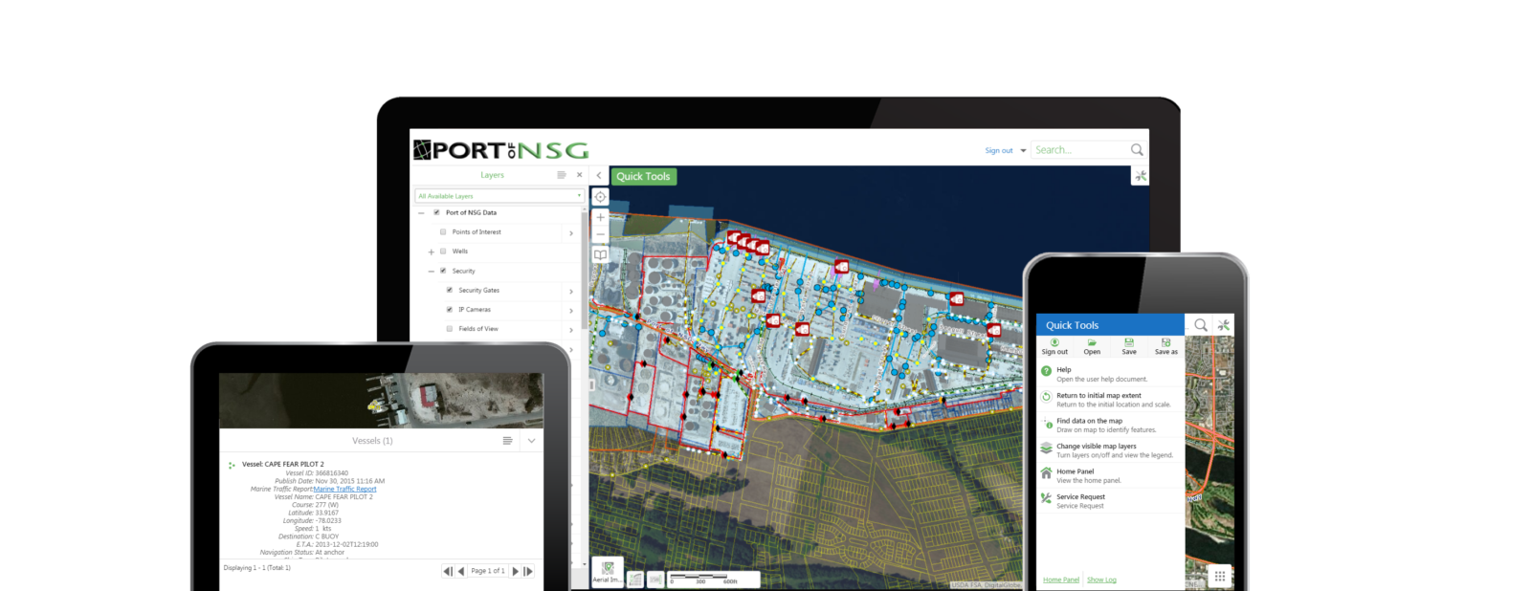Click the 'Vessel: CAPE FEAR PILOT 2' heading

283,464
